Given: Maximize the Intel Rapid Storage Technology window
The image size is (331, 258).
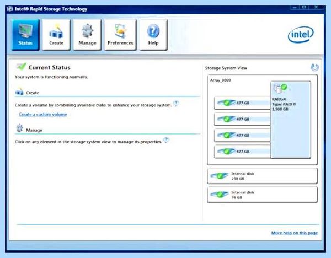Looking at the screenshot, I should tap(304, 7).
